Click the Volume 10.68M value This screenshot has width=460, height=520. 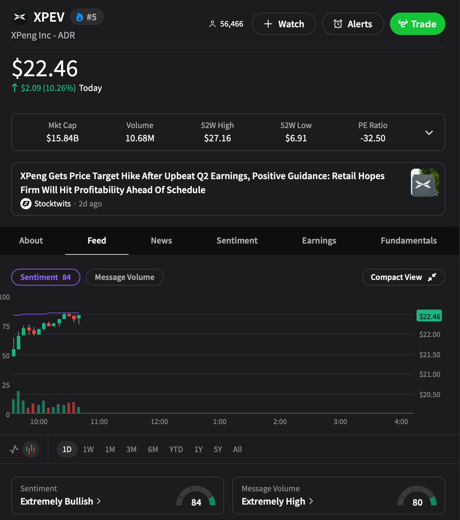140,138
